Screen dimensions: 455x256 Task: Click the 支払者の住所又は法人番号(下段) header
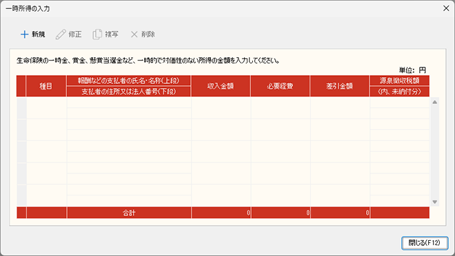coord(128,92)
